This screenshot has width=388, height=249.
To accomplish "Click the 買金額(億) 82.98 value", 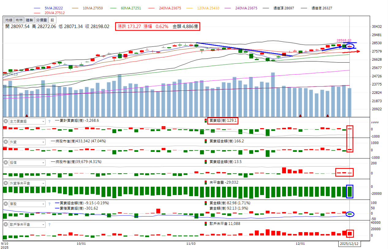I will pos(230,203).
